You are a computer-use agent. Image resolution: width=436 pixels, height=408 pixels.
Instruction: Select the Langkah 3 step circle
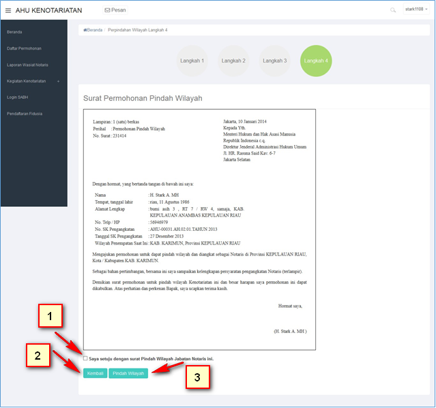(x=275, y=61)
